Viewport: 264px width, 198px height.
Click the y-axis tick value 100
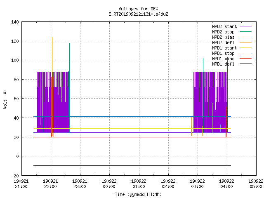point(15,60)
